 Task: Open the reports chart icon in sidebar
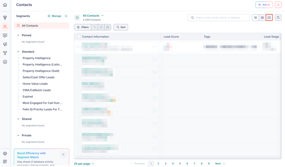point(5,62)
